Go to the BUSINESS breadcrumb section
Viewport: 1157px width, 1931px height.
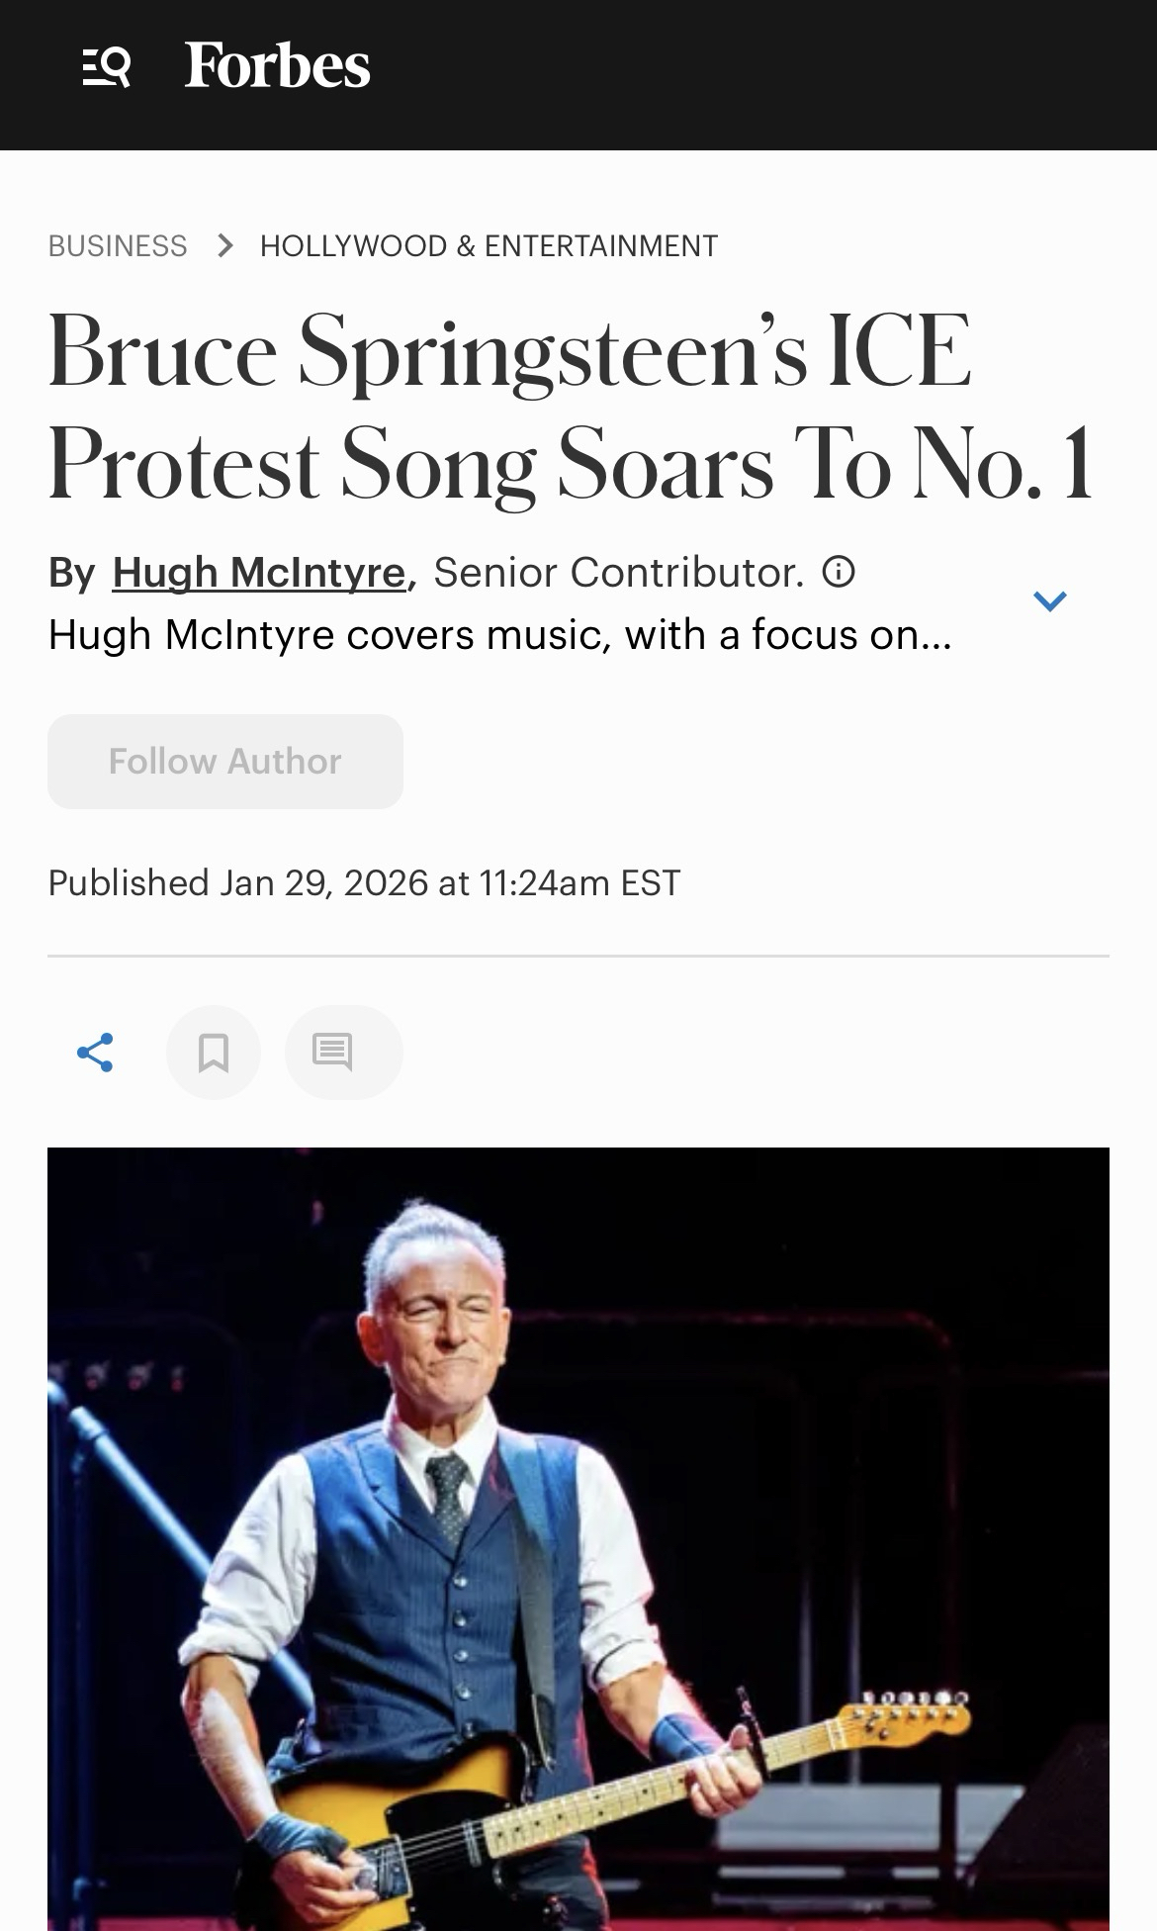(118, 245)
